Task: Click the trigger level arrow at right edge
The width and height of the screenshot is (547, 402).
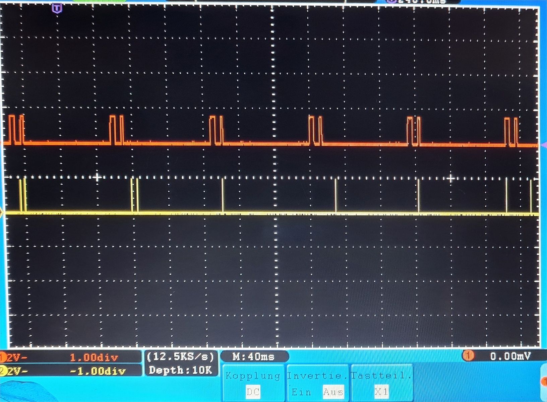Action: [x=544, y=145]
